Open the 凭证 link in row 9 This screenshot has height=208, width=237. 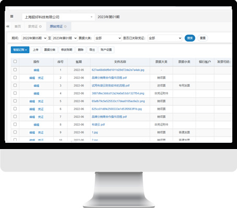pos(41,132)
